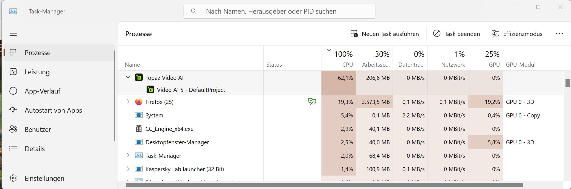Screen dimensions: 571x189
Task: Open the three-dot more options menu
Action: 559,34
